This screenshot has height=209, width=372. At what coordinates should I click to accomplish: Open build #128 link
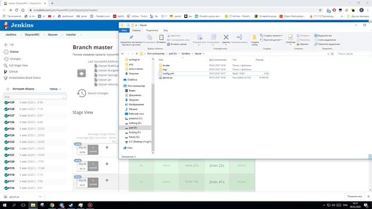pos(11,109)
